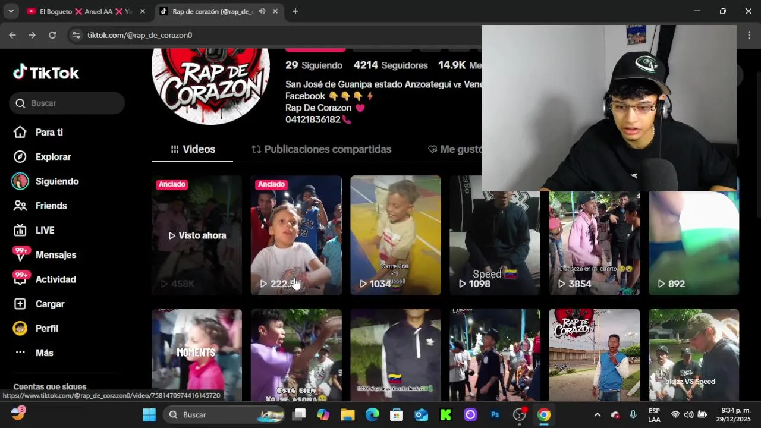Open pinned video with 222 views count
Screen dimensions: 761x428
pos(296,235)
